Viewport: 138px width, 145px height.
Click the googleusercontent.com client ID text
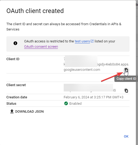(82, 70)
